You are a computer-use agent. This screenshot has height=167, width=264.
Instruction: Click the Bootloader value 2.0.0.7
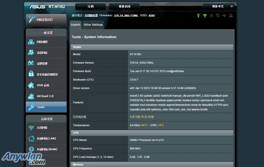[134, 80]
